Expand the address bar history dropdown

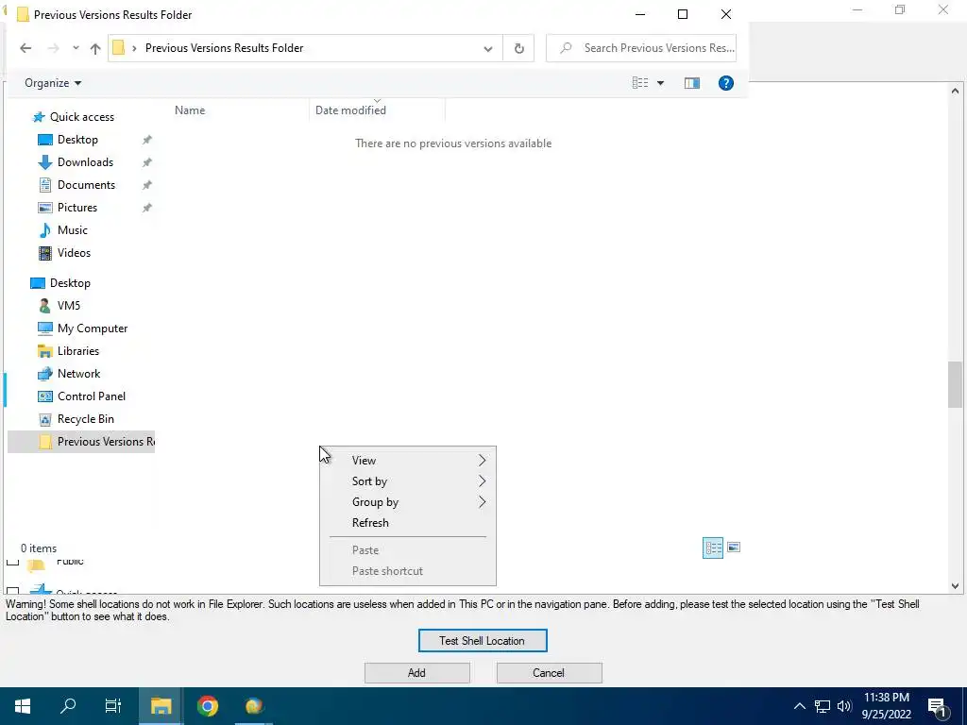(x=488, y=48)
